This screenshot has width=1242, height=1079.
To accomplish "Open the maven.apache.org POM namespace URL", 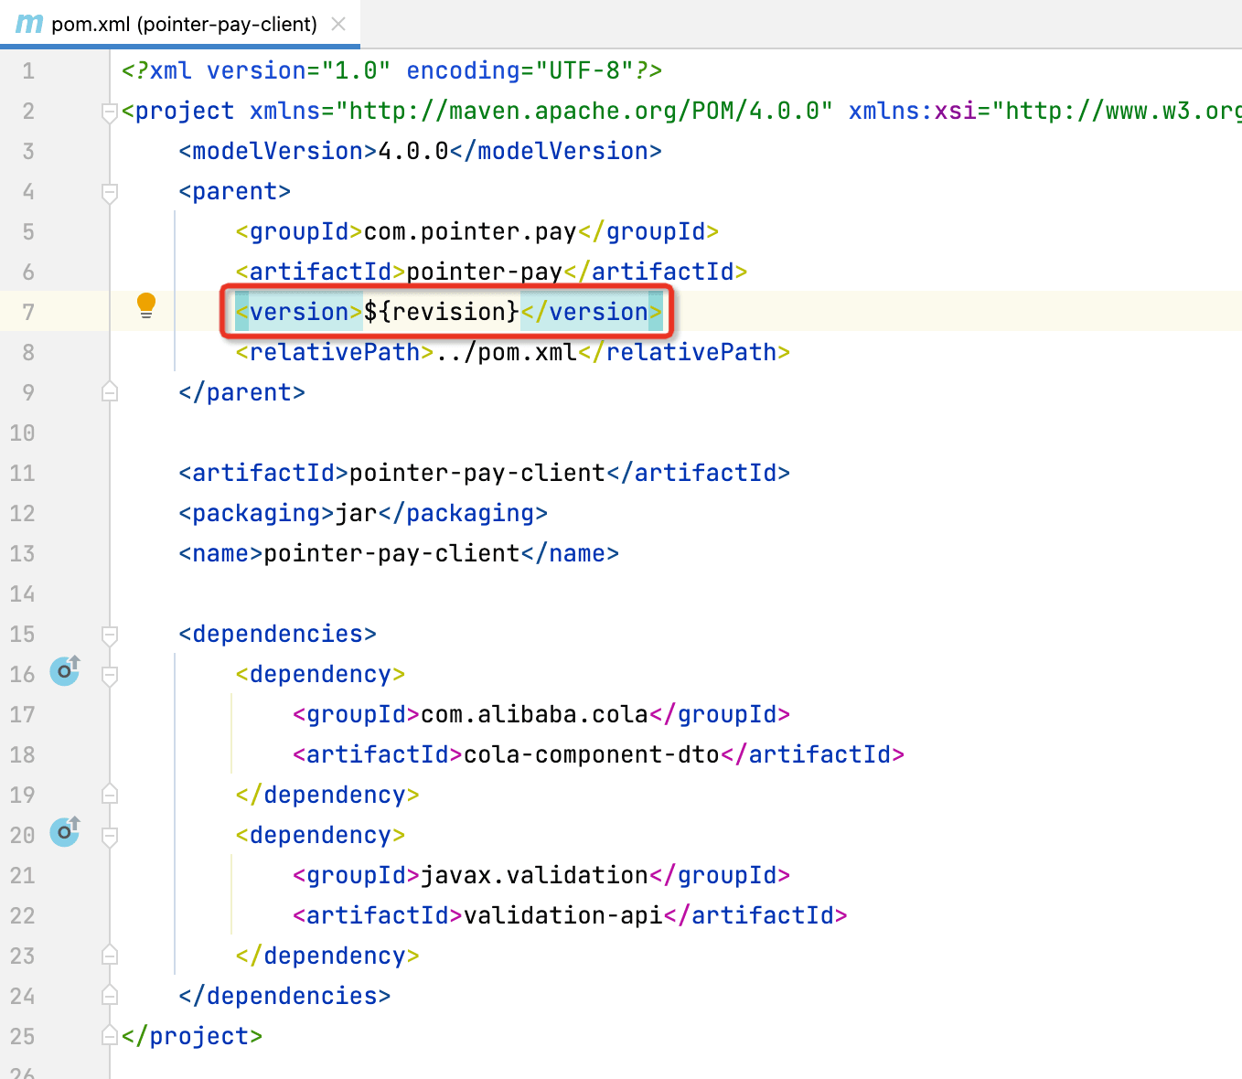I will tap(584, 112).
